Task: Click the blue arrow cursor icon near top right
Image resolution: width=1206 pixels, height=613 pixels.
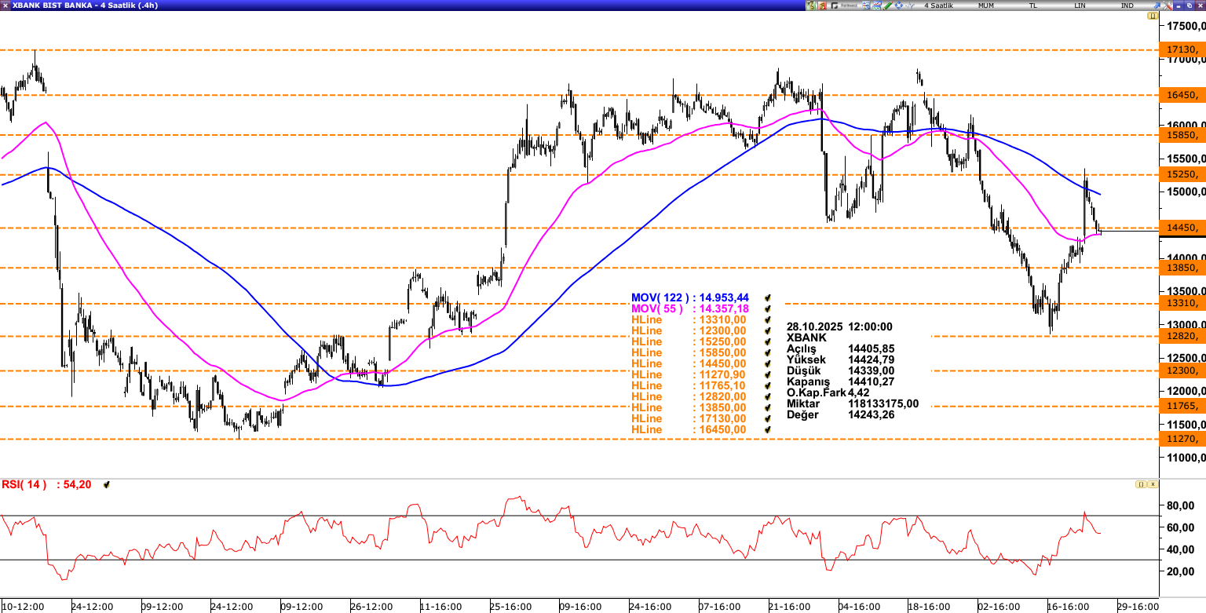Action: [1157, 5]
